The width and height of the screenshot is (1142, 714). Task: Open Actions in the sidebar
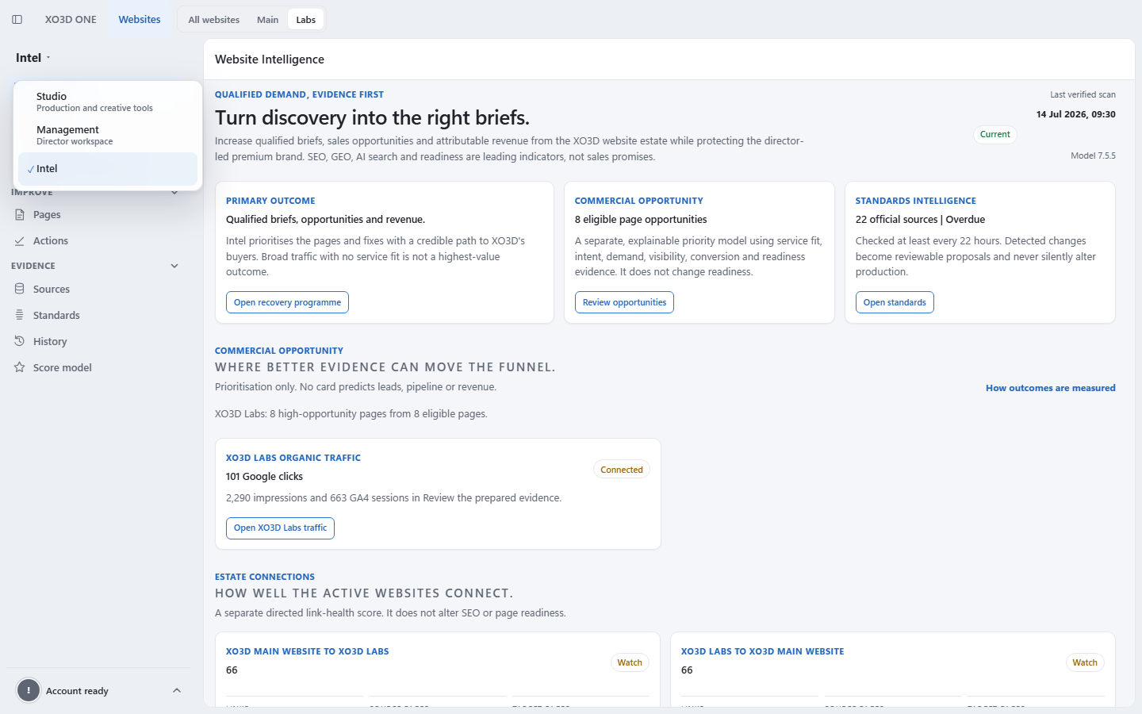(x=98, y=241)
